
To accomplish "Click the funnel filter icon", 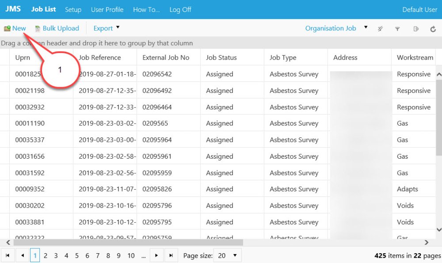I will click(x=397, y=28).
